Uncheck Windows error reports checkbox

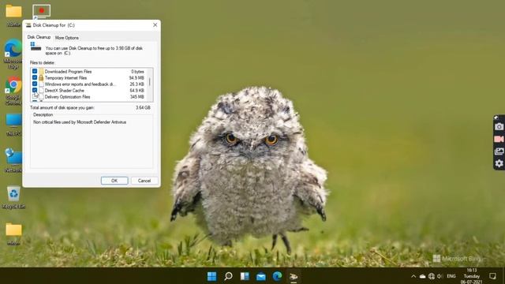[35, 84]
